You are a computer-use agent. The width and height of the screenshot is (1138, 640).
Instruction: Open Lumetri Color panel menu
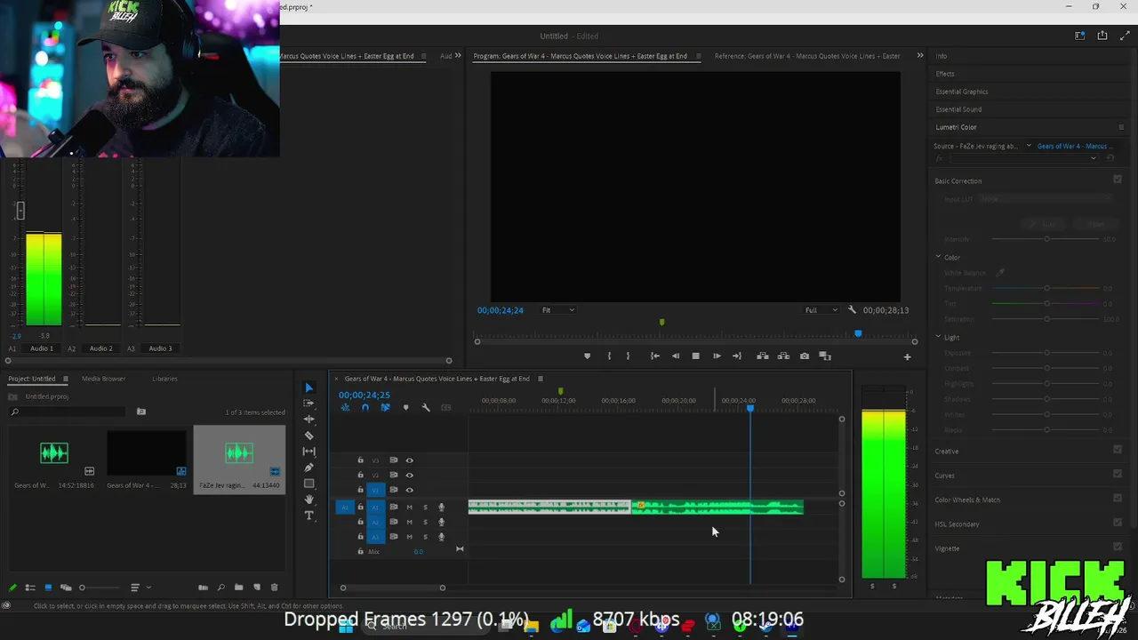pos(1121,127)
